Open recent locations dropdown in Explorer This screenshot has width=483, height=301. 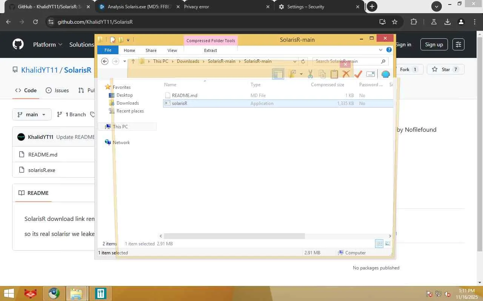click(125, 61)
